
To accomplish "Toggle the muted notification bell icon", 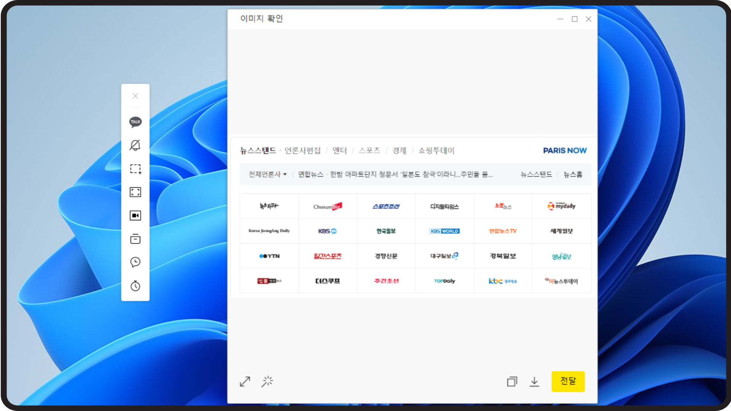I will tap(135, 145).
